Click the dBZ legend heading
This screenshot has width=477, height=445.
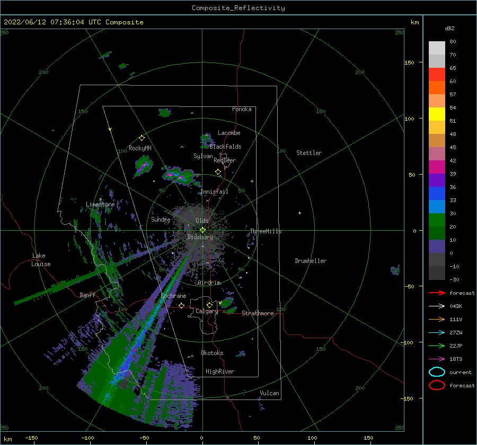pos(449,28)
